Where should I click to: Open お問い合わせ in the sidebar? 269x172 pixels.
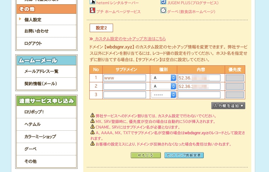click(37, 31)
